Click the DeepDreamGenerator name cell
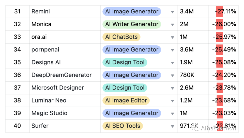 62,75
